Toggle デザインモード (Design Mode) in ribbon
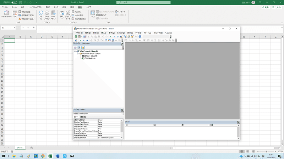 (68, 15)
